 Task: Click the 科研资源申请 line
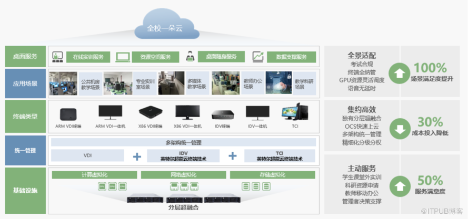(362, 185)
